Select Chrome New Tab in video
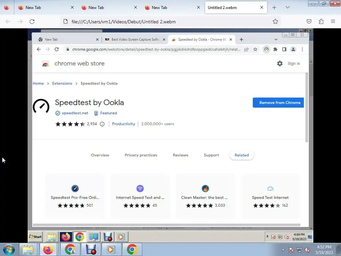This screenshot has width=341, height=256. pos(68,39)
